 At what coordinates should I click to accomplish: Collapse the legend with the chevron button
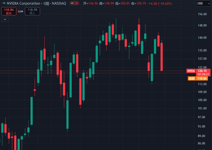[5, 20]
